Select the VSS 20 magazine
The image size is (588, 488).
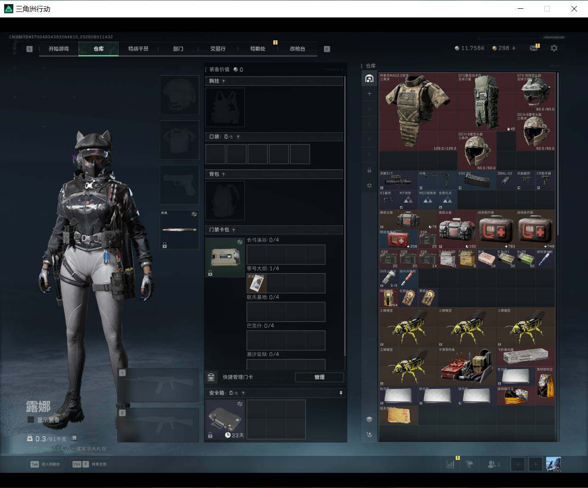point(477,180)
